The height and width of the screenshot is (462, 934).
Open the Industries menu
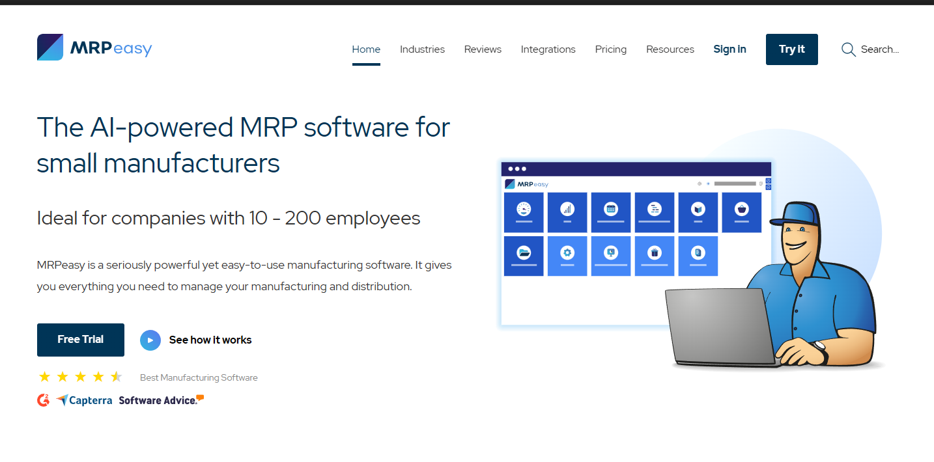point(422,49)
